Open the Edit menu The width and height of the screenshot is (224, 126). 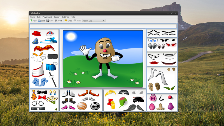pyautogui.click(x=39, y=17)
